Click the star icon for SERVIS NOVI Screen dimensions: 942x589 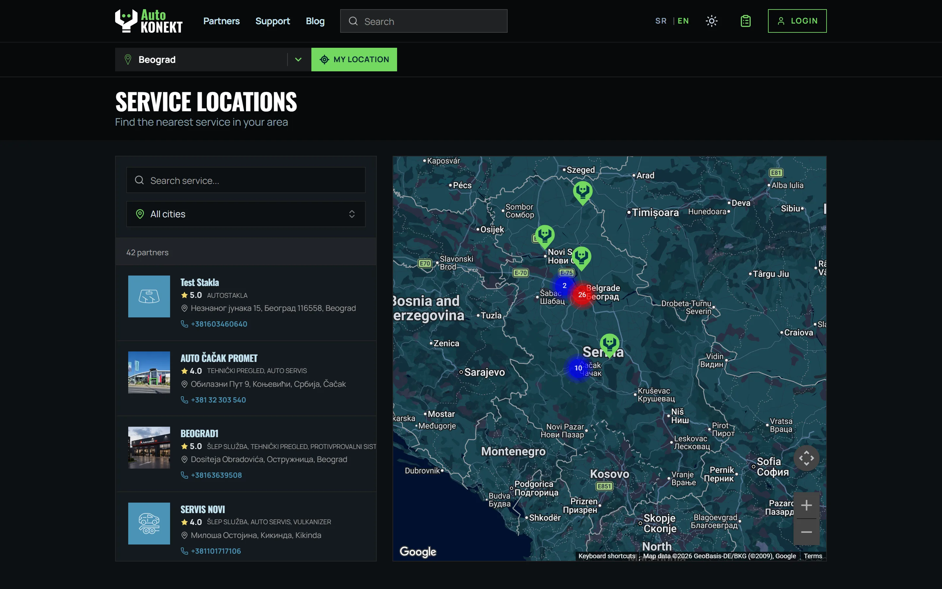184,522
